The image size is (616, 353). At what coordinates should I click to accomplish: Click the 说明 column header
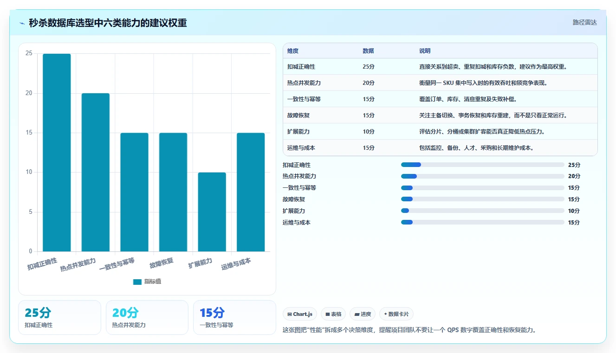coord(425,51)
